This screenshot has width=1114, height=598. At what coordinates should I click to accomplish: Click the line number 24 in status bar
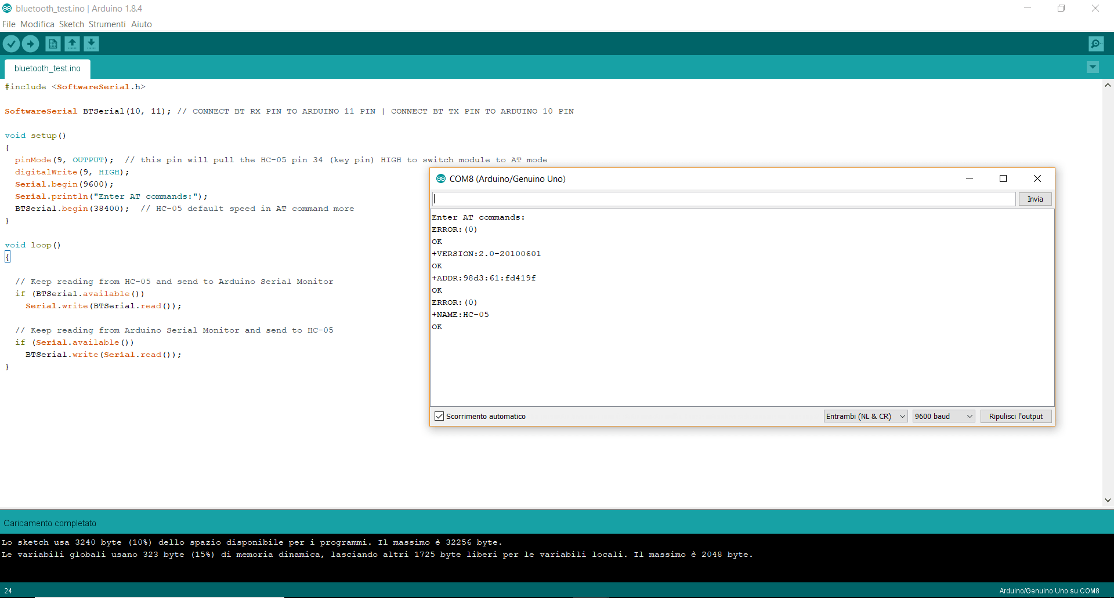click(x=8, y=591)
